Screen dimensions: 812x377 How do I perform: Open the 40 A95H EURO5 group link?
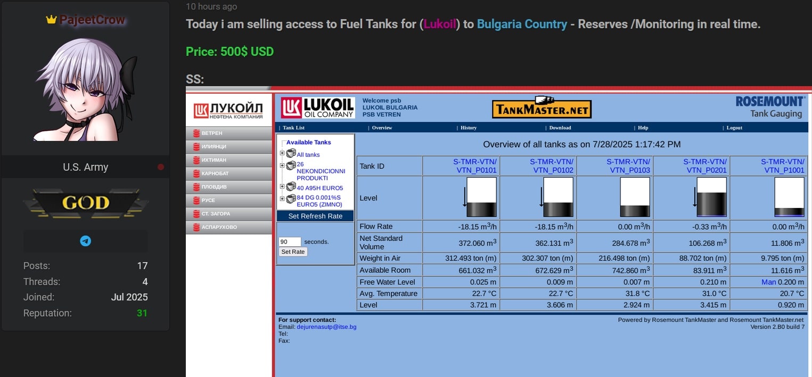320,188
